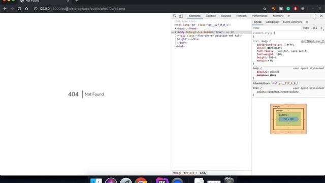Open the green Grammarly extension
This screenshot has height=183, width=325.
point(288,9)
